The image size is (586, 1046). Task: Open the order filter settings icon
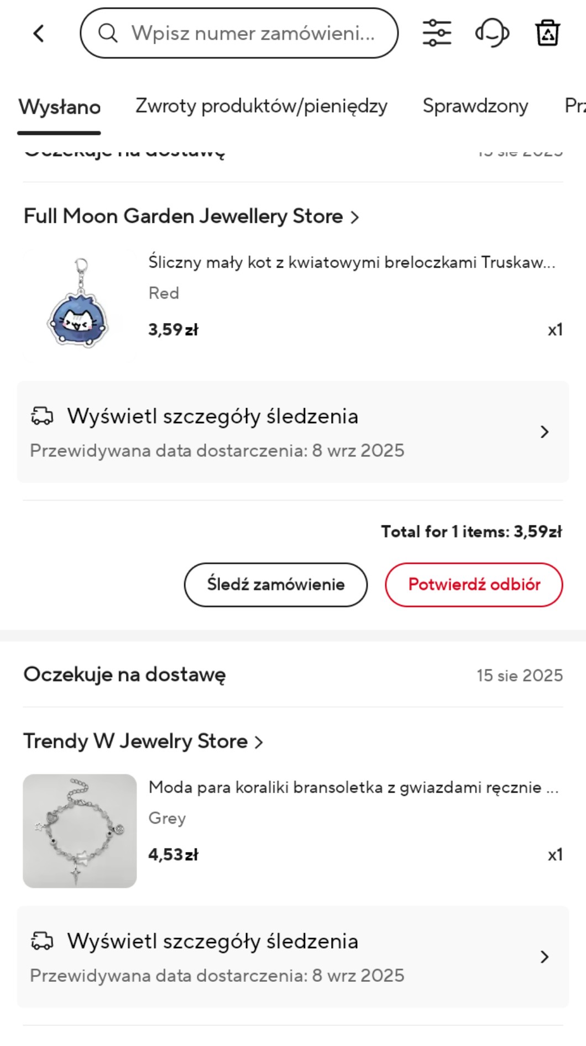tap(437, 33)
